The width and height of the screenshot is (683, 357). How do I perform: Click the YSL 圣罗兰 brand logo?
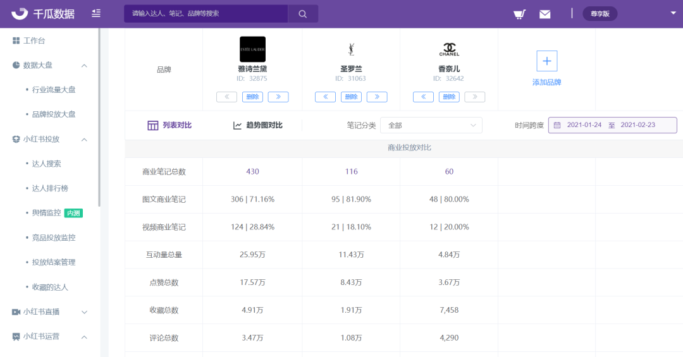click(351, 49)
